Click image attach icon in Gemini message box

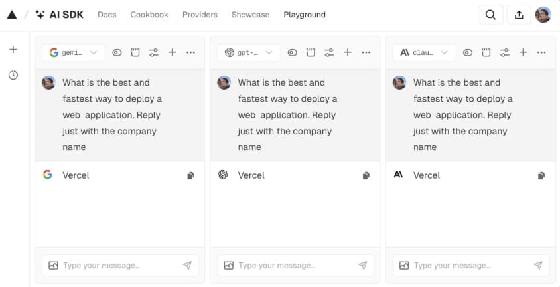pyautogui.click(x=53, y=266)
